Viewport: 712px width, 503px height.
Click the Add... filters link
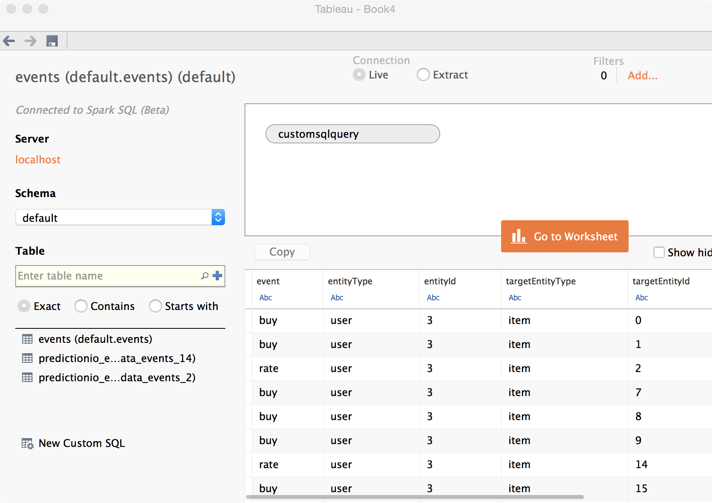(642, 76)
